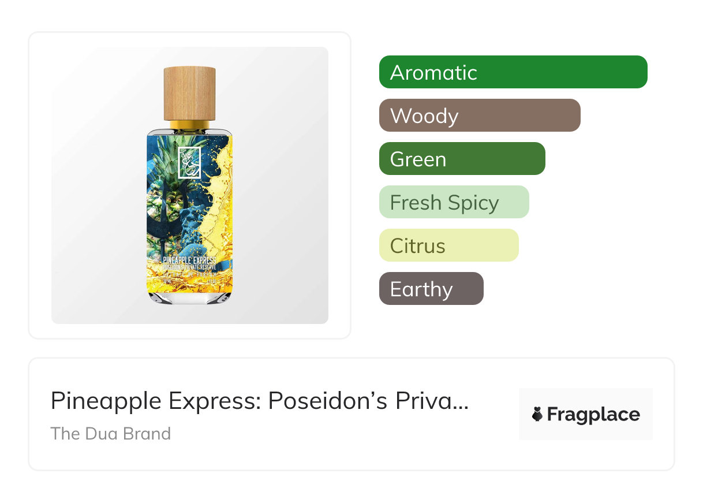Screen dimensions: 703x499
Task: Select the Woody accord bar
Action: click(479, 116)
